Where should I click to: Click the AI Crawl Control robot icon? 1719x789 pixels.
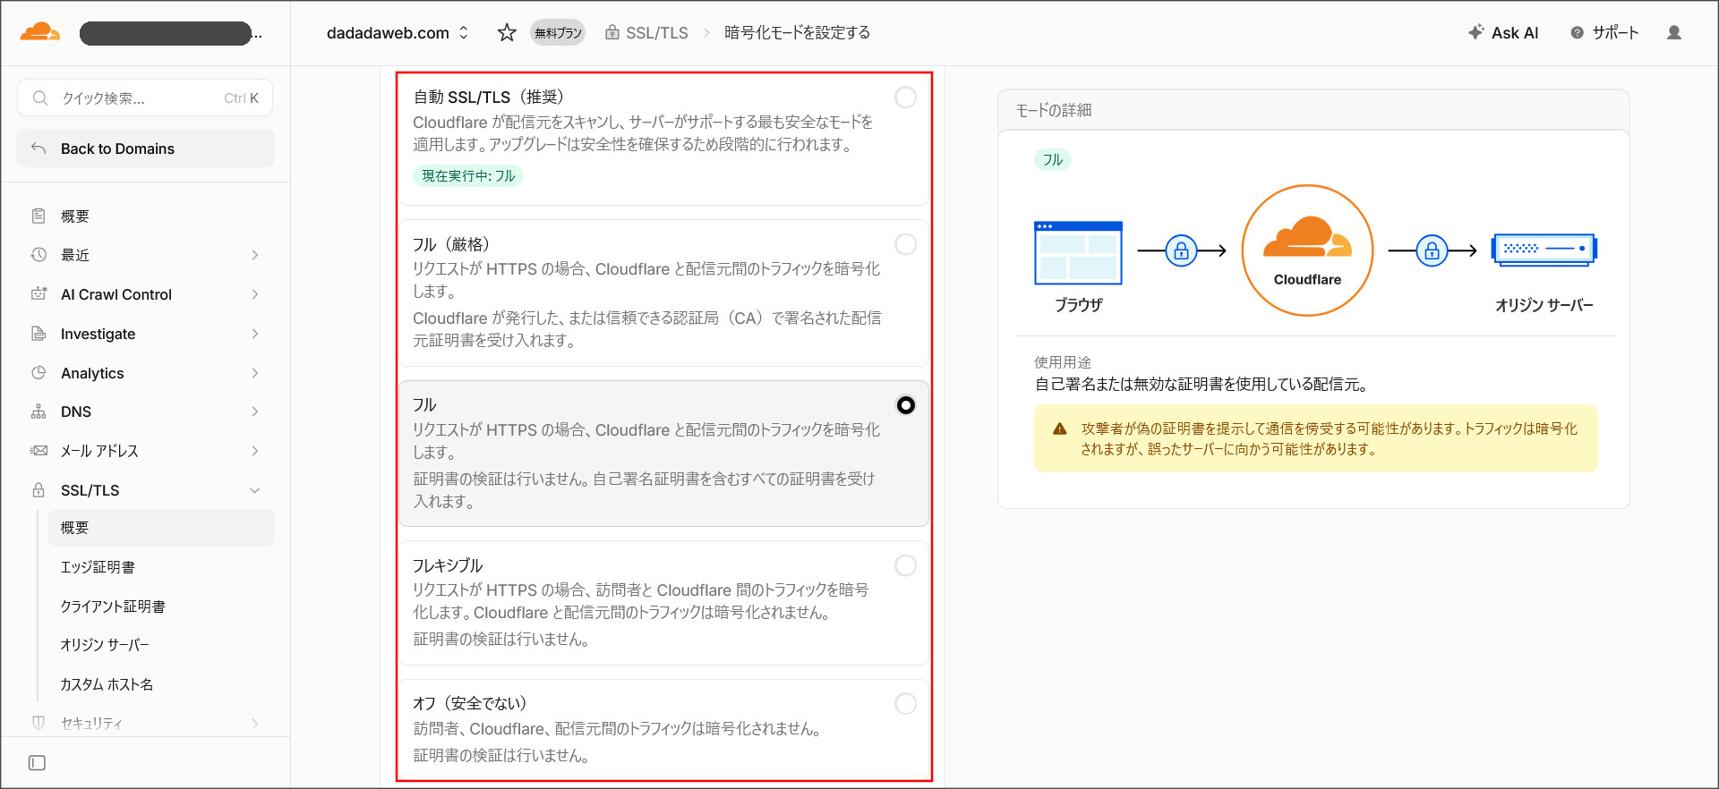point(38,293)
